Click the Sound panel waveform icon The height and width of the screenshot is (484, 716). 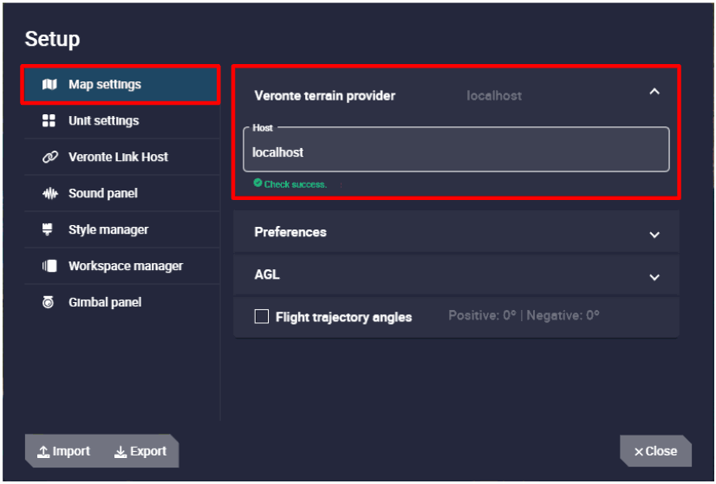tap(49, 194)
